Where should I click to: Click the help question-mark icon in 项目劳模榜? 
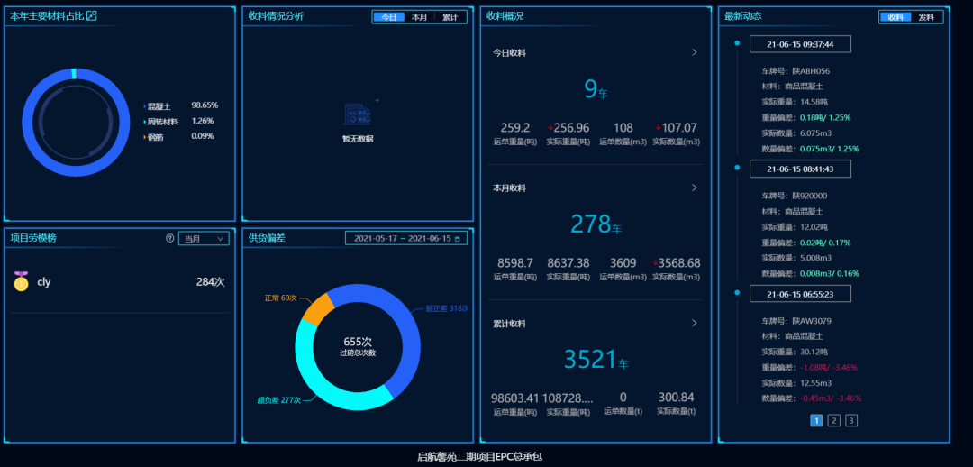click(169, 239)
